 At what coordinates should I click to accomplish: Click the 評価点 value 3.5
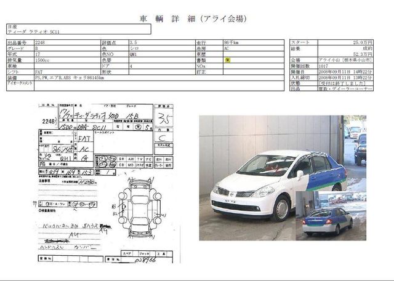[x=133, y=42]
